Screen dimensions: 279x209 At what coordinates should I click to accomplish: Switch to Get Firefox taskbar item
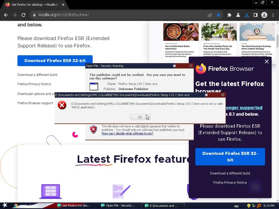tap(74, 206)
